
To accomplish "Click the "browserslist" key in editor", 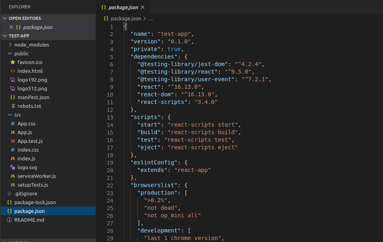I will point(154,185).
